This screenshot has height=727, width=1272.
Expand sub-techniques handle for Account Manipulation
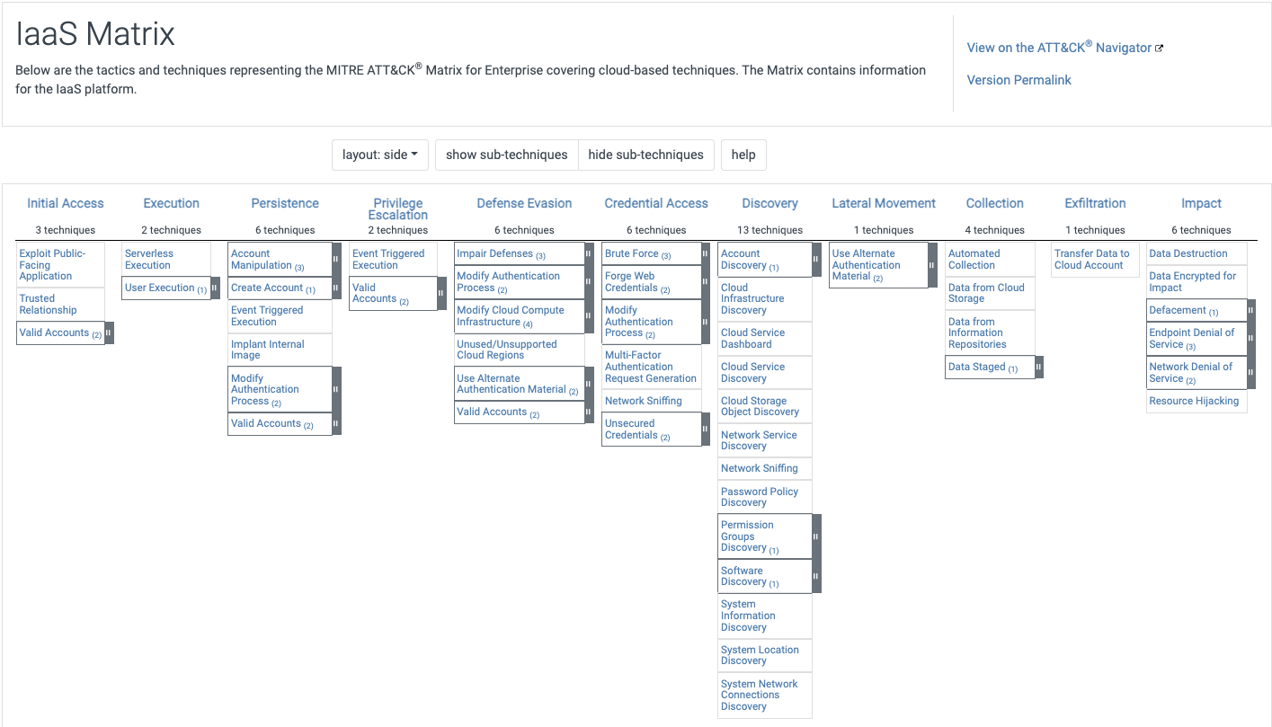336,260
